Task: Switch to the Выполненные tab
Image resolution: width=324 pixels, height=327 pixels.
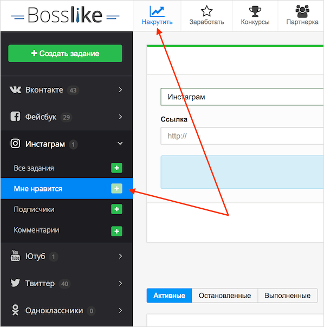Action: tap(288, 296)
